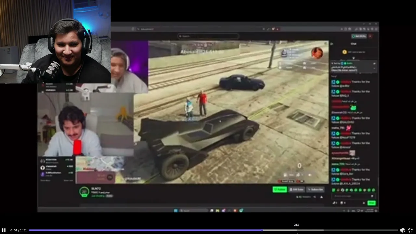Click the report triangle icon below the stream

(321, 197)
